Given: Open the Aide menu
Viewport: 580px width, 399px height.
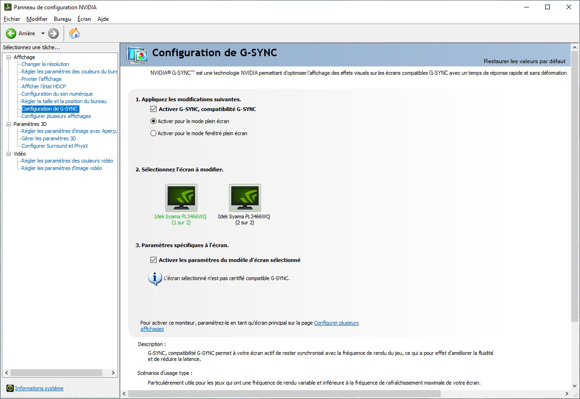Looking at the screenshot, I should point(103,19).
